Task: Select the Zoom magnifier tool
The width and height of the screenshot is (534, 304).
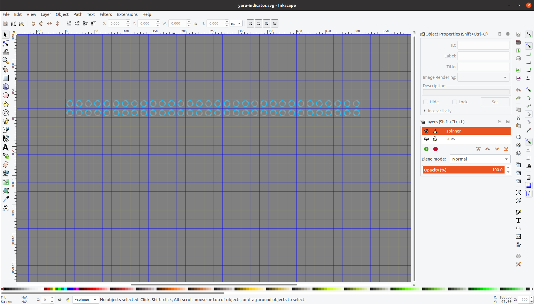Action: tap(5, 61)
